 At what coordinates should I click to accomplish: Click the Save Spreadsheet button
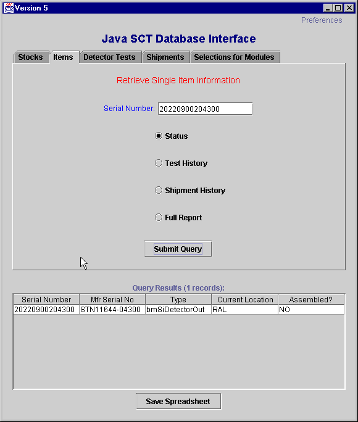(178, 401)
